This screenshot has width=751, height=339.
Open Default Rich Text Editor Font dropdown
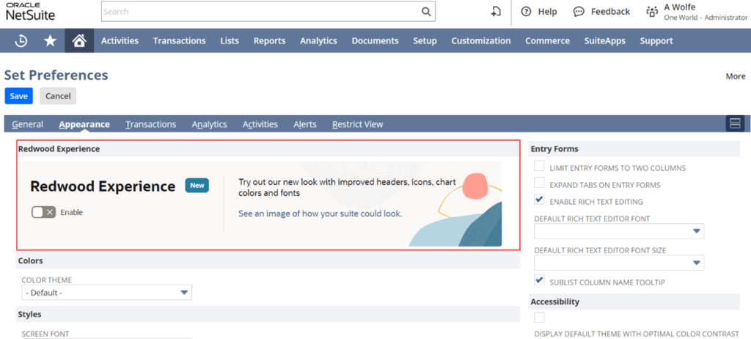tap(619, 231)
